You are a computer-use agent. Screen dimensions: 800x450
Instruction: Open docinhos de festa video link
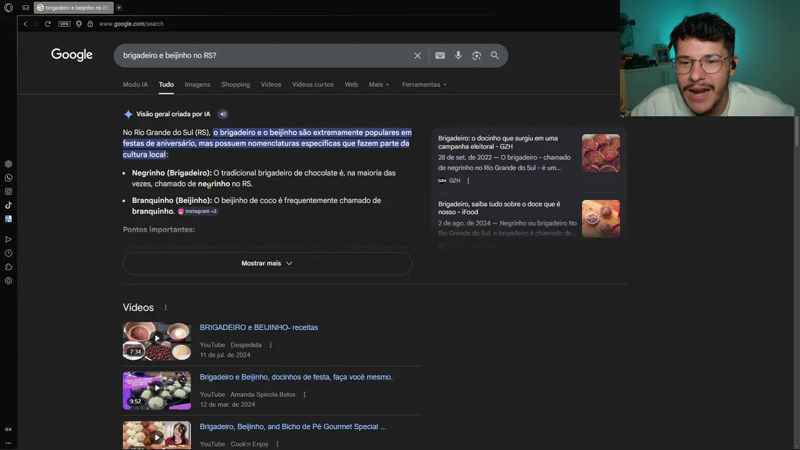pyautogui.click(x=296, y=377)
